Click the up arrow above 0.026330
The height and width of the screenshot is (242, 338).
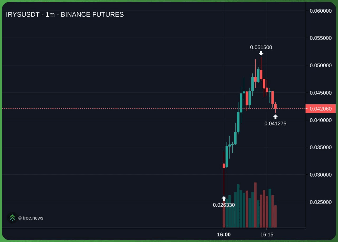(x=224, y=199)
